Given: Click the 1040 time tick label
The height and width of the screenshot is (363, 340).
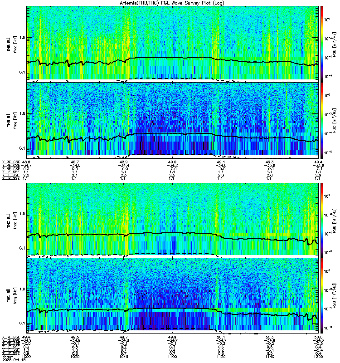Looking at the screenshot, I should tap(123, 357).
